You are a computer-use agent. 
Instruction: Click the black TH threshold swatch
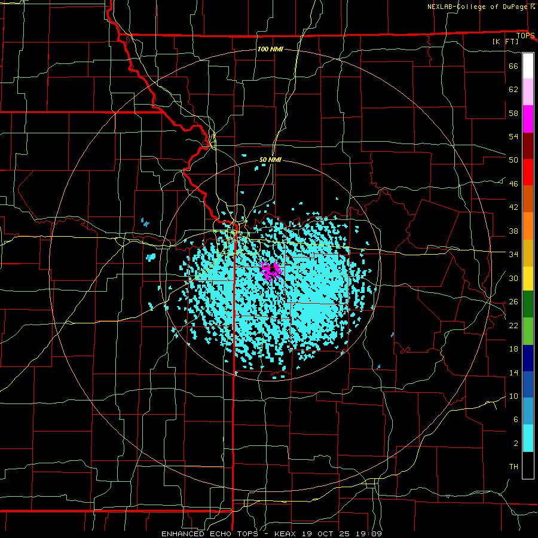click(x=528, y=465)
